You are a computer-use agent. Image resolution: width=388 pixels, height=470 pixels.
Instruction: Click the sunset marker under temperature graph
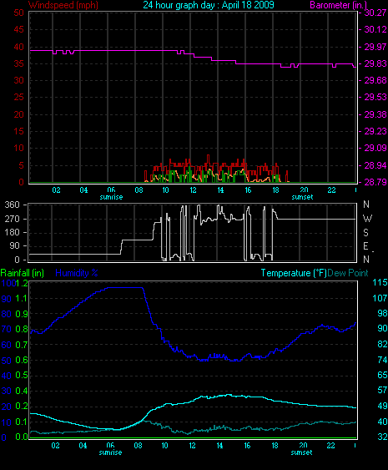click(301, 452)
